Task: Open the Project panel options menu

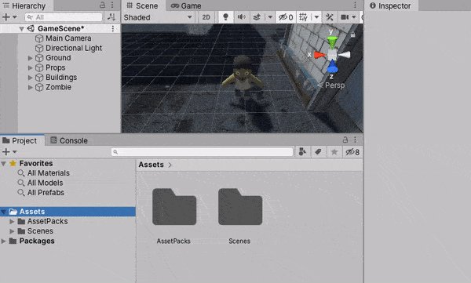Action: click(x=355, y=140)
